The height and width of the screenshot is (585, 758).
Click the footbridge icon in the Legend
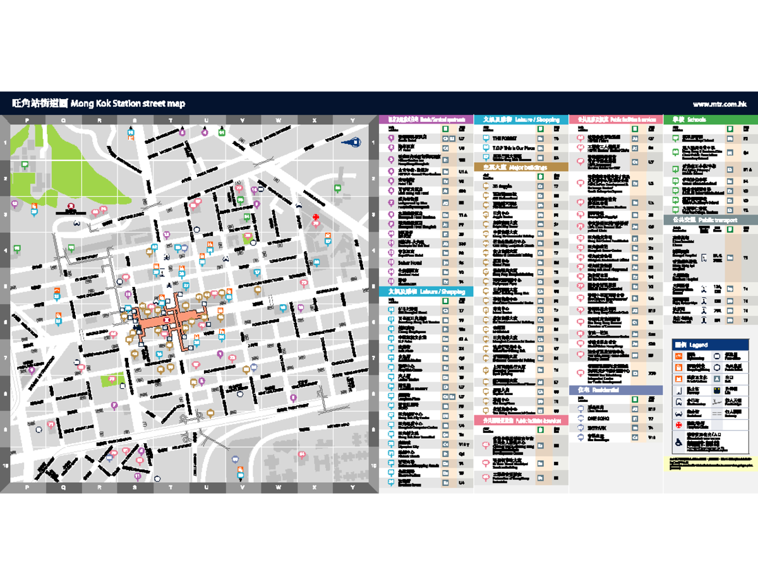click(717, 401)
